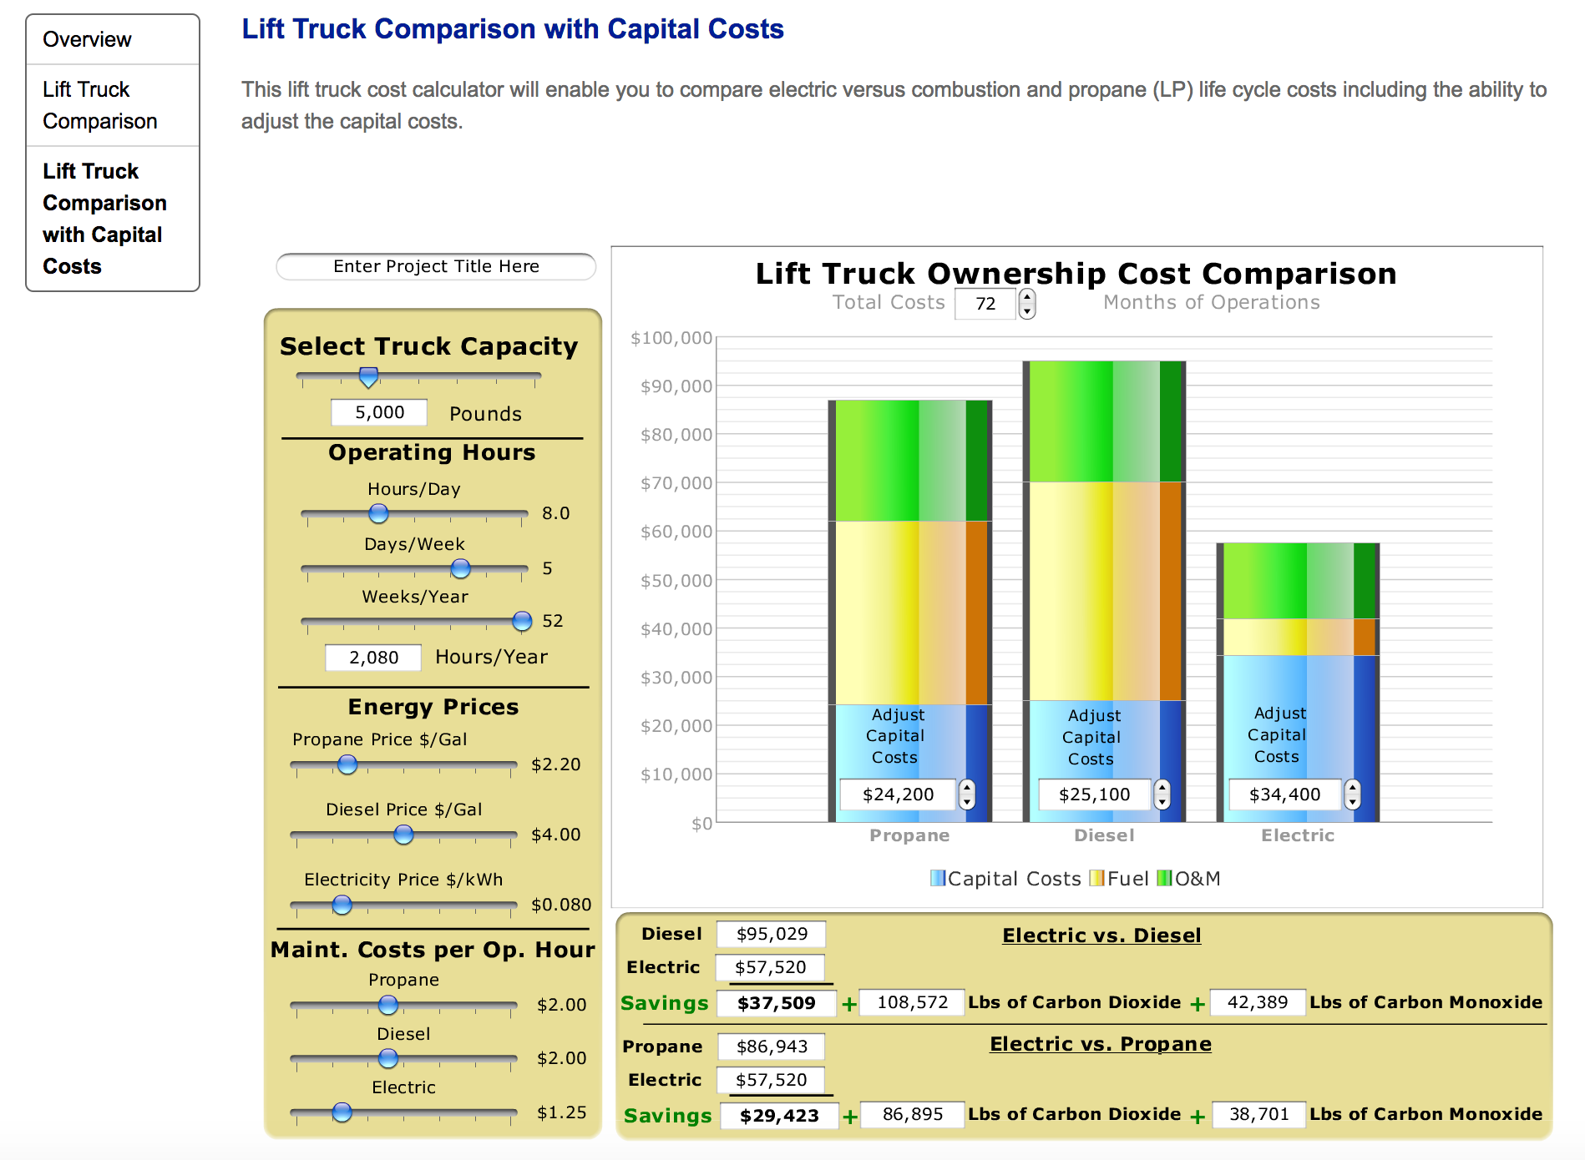This screenshot has height=1160, width=1585.
Task: Click the Electric vs. Diesel savings value $37,509
Action: pos(777,1003)
